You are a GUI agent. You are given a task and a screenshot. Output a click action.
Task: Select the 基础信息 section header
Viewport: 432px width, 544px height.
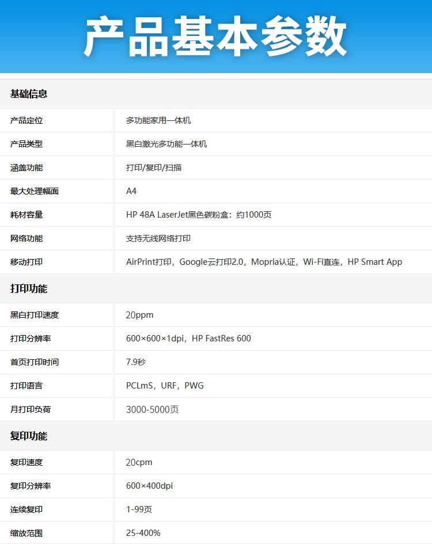[29, 94]
